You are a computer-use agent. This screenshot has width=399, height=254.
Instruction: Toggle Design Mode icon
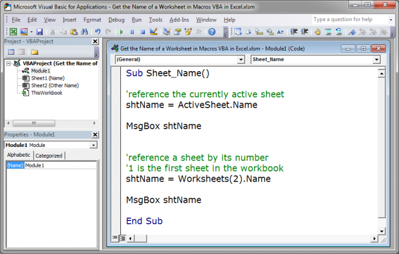tap(153, 32)
